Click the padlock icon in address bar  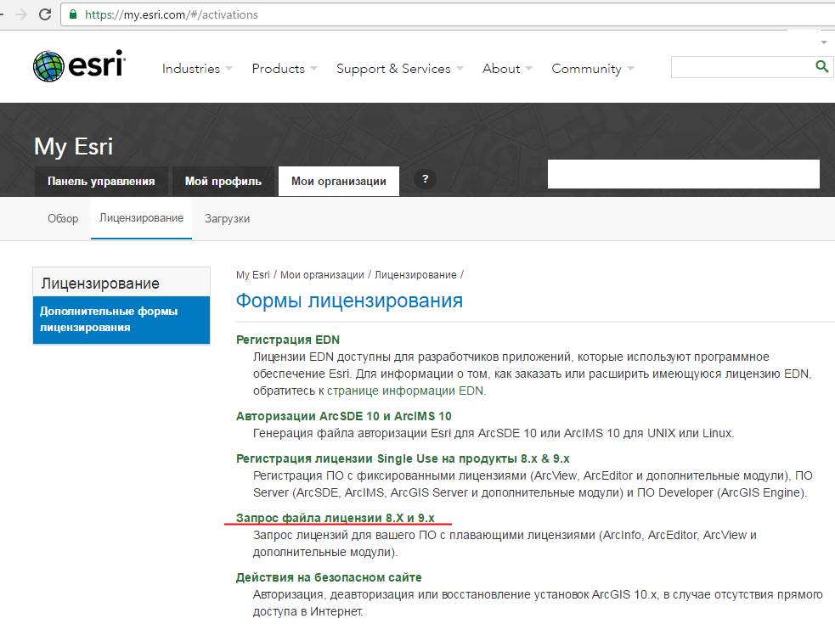click(x=73, y=14)
